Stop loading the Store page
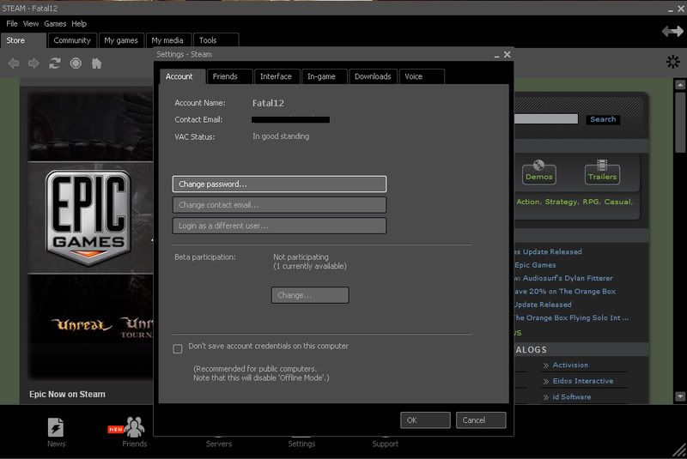 point(76,63)
